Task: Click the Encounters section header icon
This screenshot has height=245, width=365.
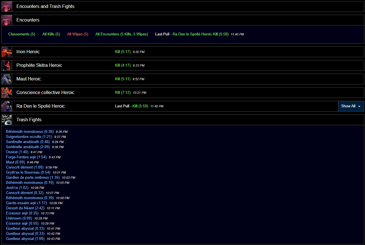Action: [x=7, y=20]
